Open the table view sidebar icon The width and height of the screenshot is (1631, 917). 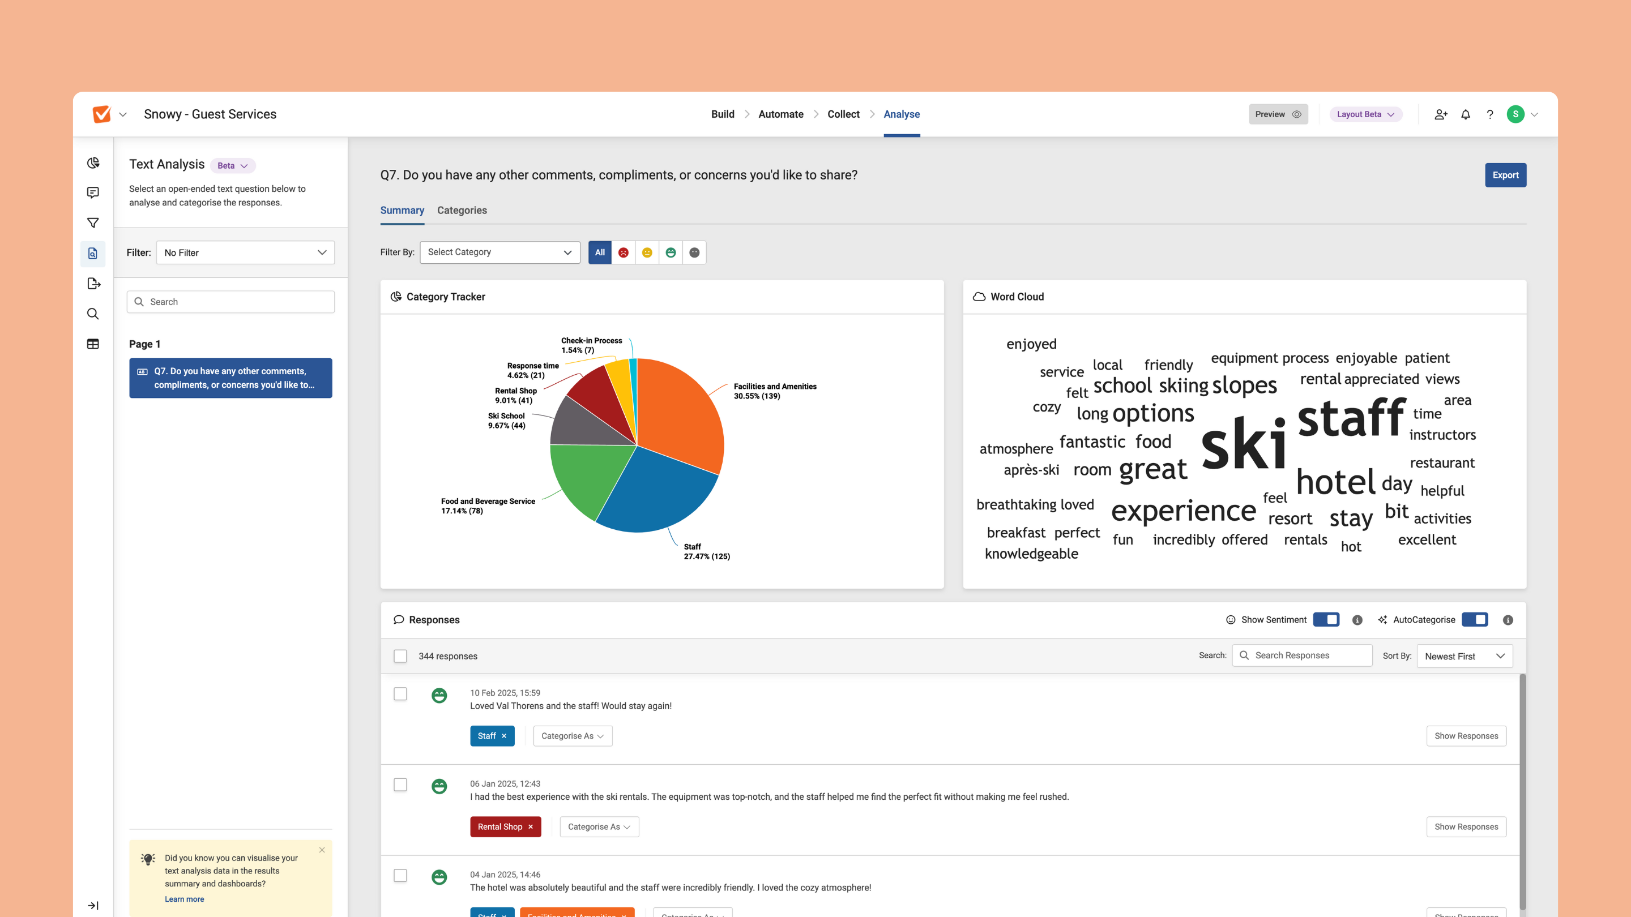[93, 344]
